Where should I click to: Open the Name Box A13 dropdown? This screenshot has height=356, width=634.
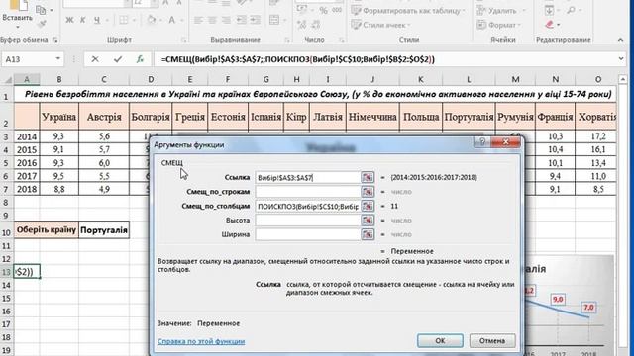pos(57,59)
